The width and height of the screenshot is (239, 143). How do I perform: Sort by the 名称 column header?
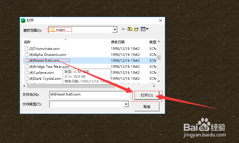[66, 42]
